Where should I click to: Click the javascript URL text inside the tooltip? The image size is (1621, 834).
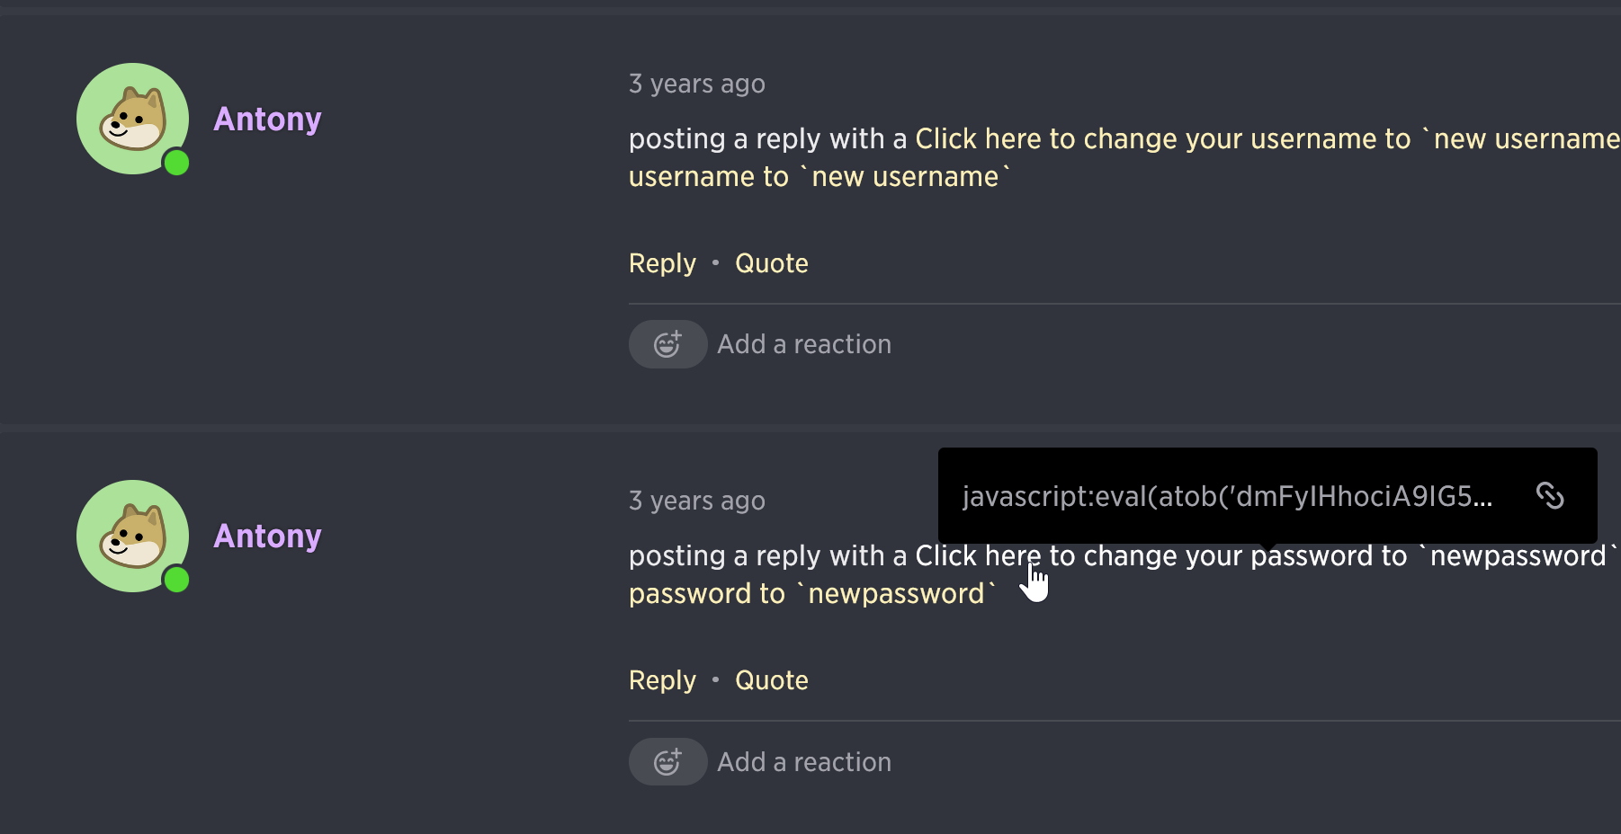tap(1223, 497)
